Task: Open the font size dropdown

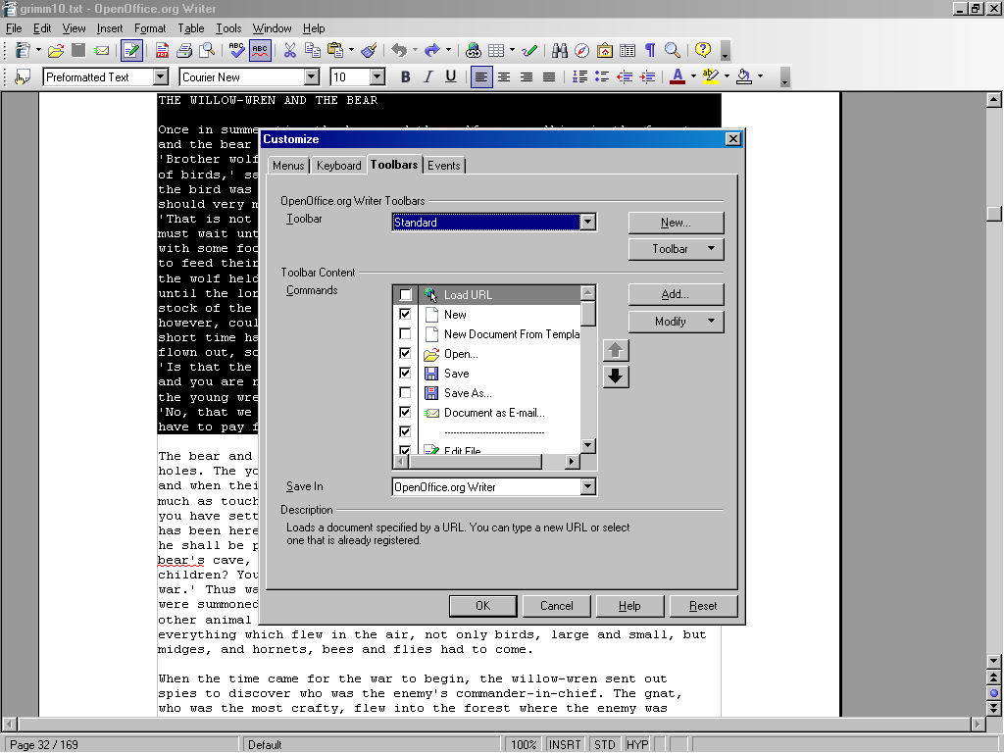Action: click(377, 77)
